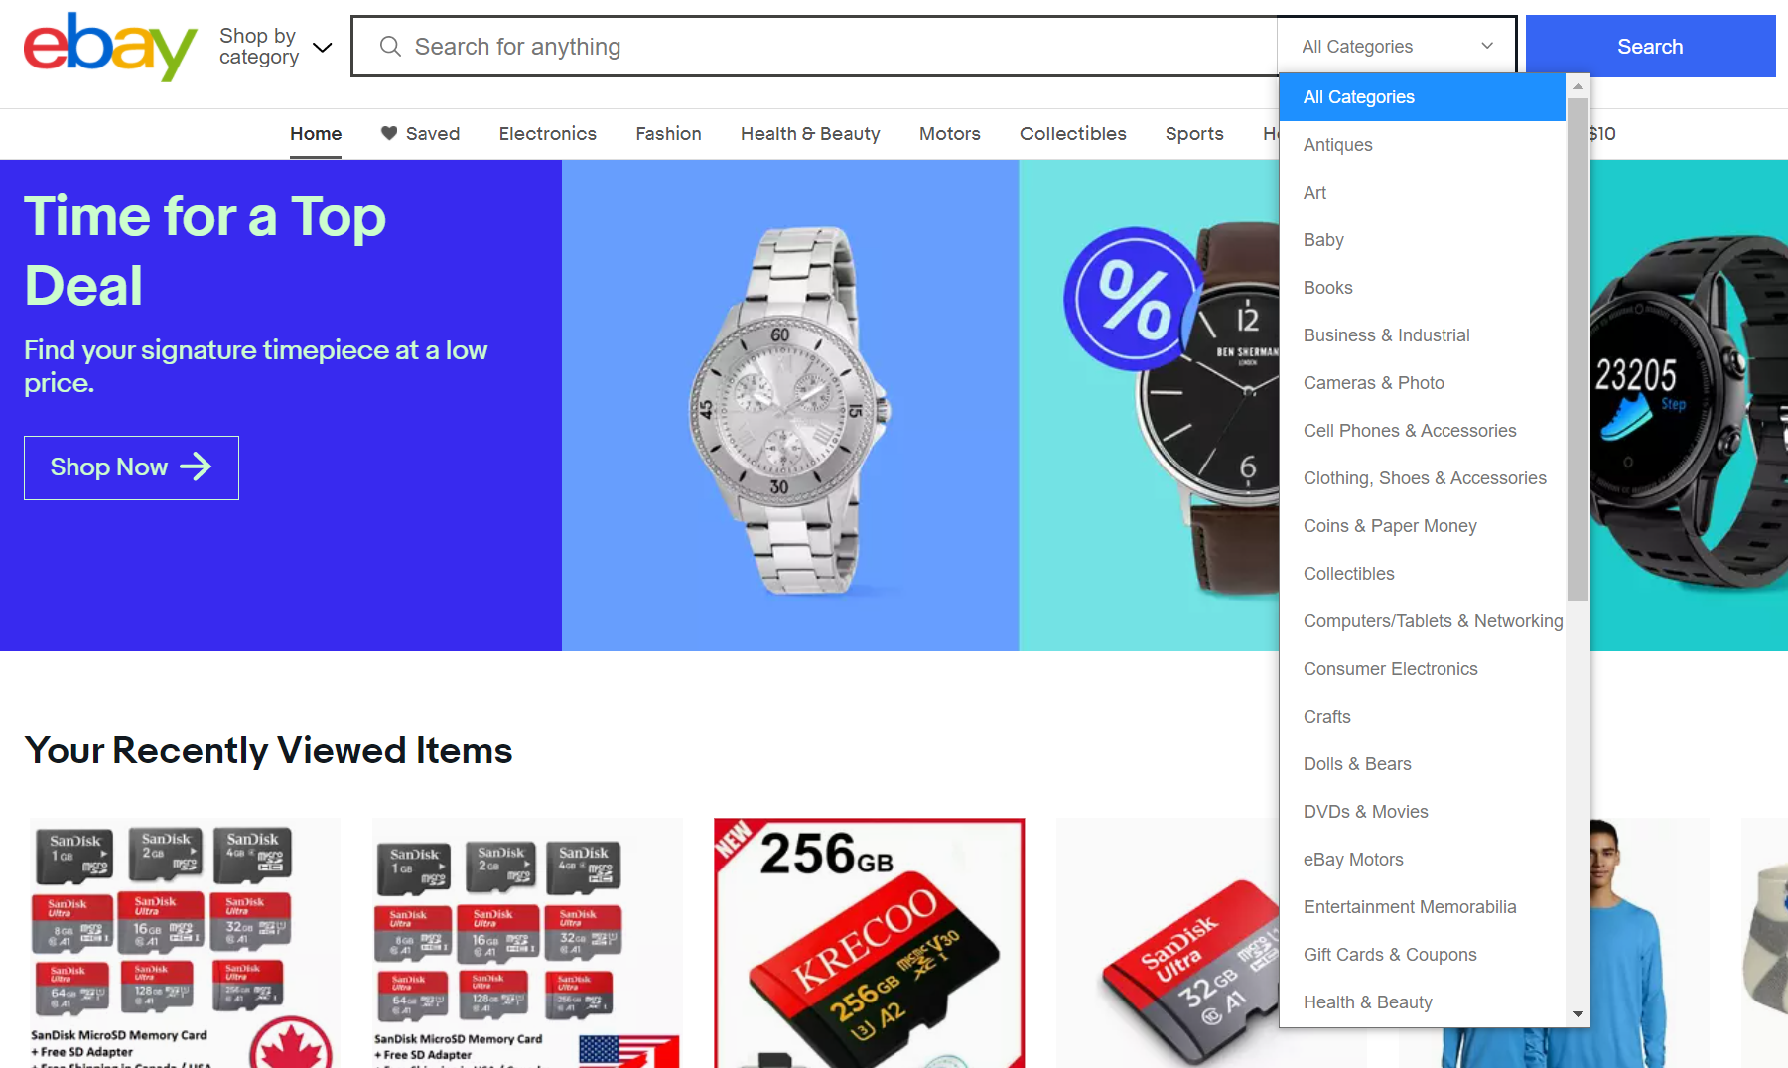Click the magnifying glass search icon
Viewport: 1788px width, 1068px height.
(x=390, y=47)
